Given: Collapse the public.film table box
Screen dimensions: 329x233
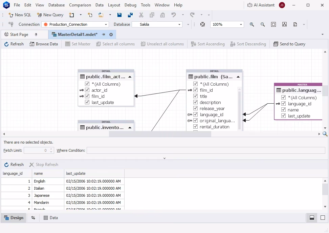Looking at the screenshot, I should coord(238,77).
